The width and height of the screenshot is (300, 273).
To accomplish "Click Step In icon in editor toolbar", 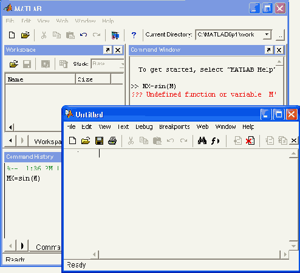I will 283,140.
